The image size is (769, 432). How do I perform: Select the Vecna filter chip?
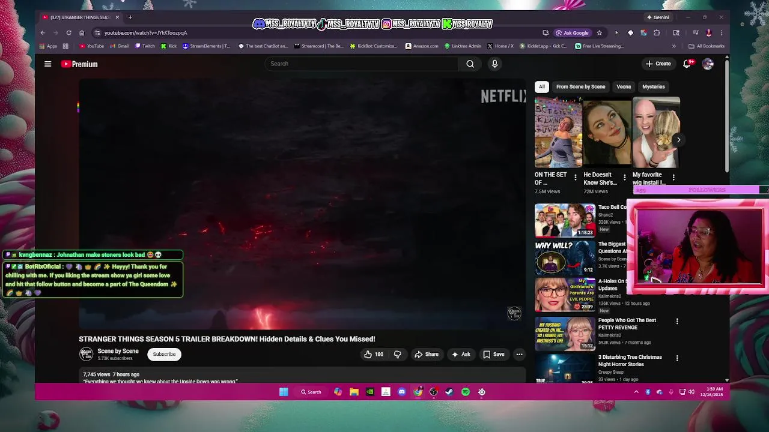coord(624,86)
